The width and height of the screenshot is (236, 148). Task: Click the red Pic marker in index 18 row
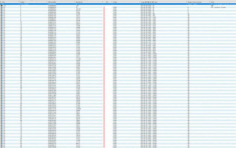pyautogui.click(x=104, y=36)
